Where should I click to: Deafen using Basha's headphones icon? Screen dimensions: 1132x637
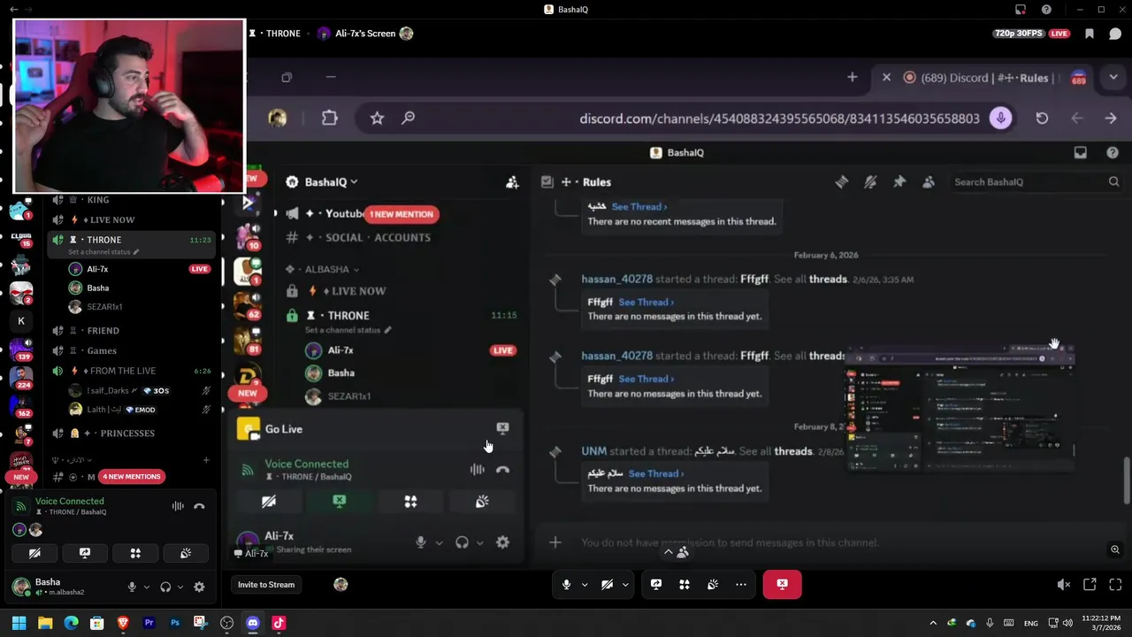point(165,587)
